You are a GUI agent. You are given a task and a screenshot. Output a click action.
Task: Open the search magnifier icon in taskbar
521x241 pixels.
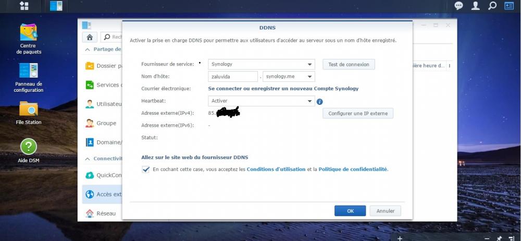[x=492, y=6]
